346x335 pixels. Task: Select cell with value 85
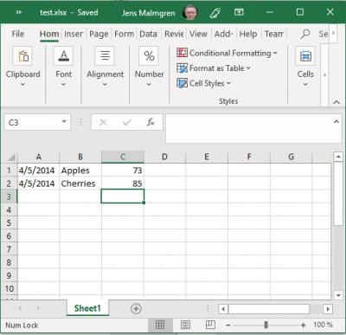click(x=123, y=184)
